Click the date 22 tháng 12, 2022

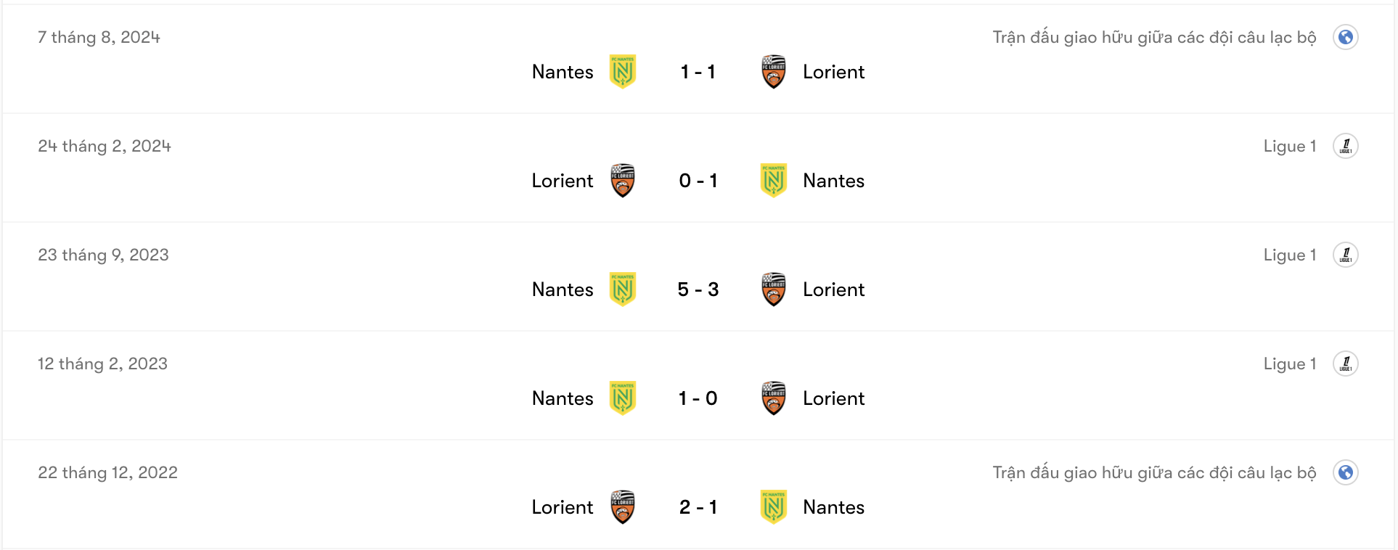[x=108, y=472]
